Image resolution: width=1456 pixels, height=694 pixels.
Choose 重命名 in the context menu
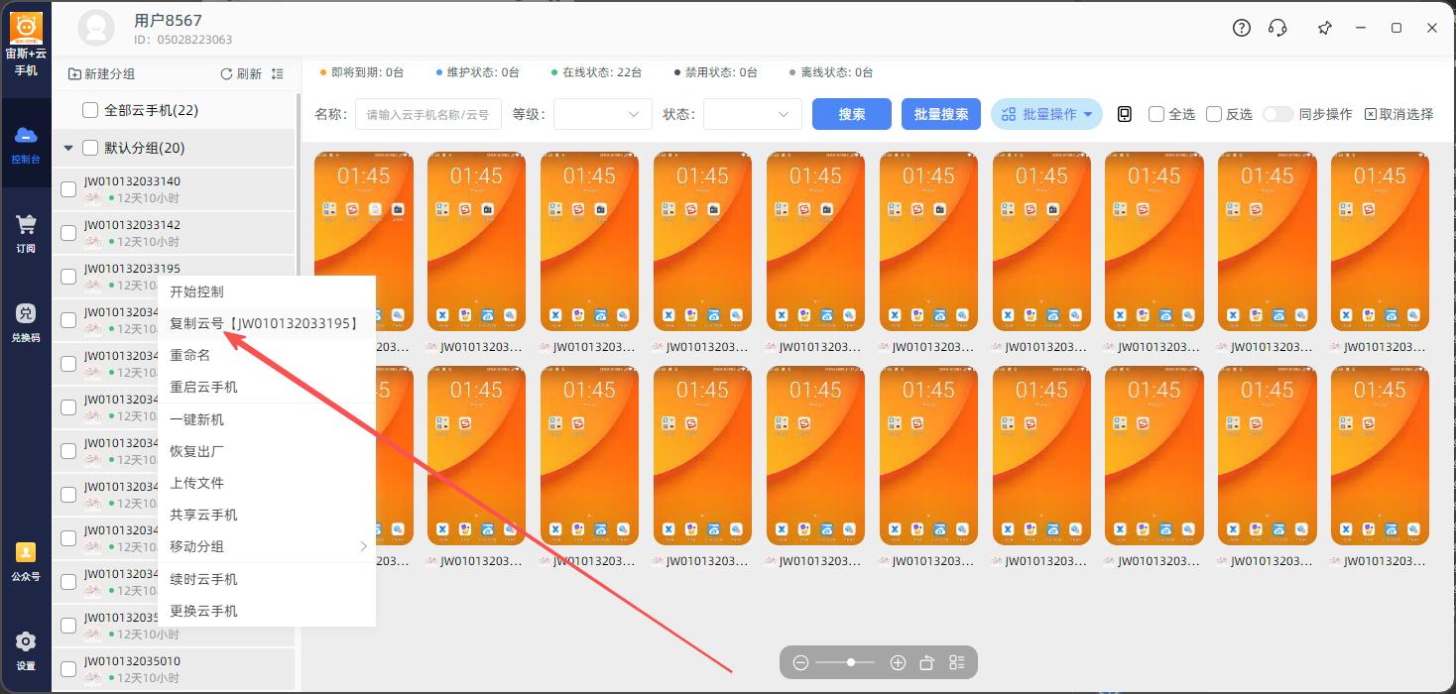click(267, 355)
